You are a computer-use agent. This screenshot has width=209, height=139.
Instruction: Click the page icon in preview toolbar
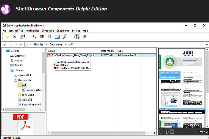coord(172,132)
